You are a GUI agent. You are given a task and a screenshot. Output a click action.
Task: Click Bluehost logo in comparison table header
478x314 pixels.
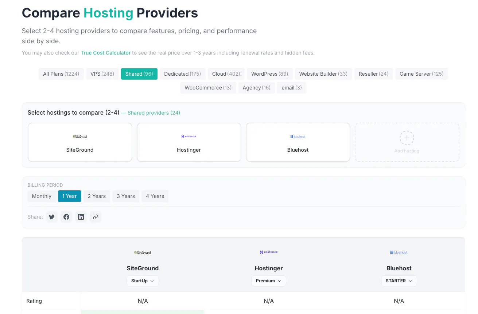(x=399, y=252)
